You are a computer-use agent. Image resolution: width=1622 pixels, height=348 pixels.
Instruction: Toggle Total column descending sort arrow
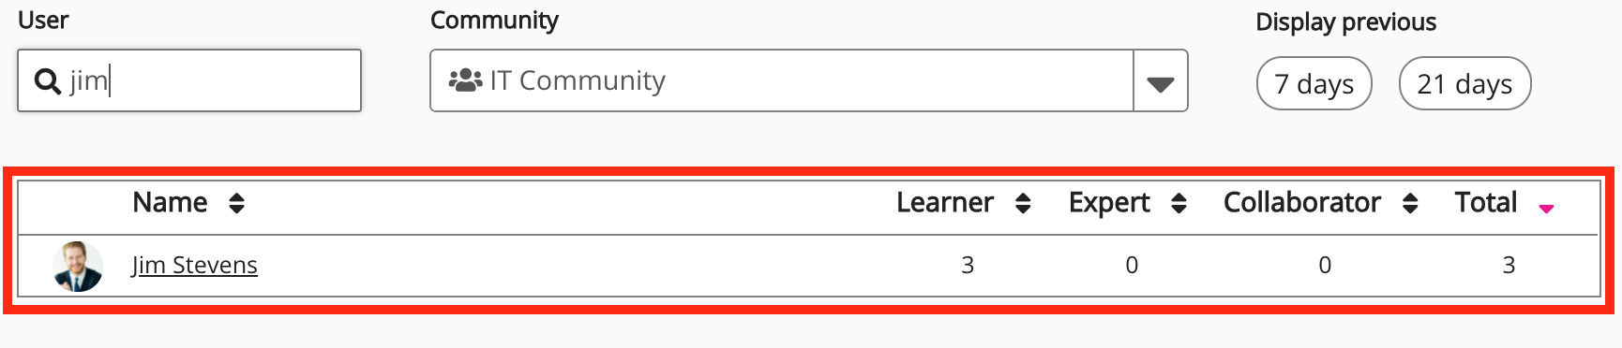[1547, 209]
